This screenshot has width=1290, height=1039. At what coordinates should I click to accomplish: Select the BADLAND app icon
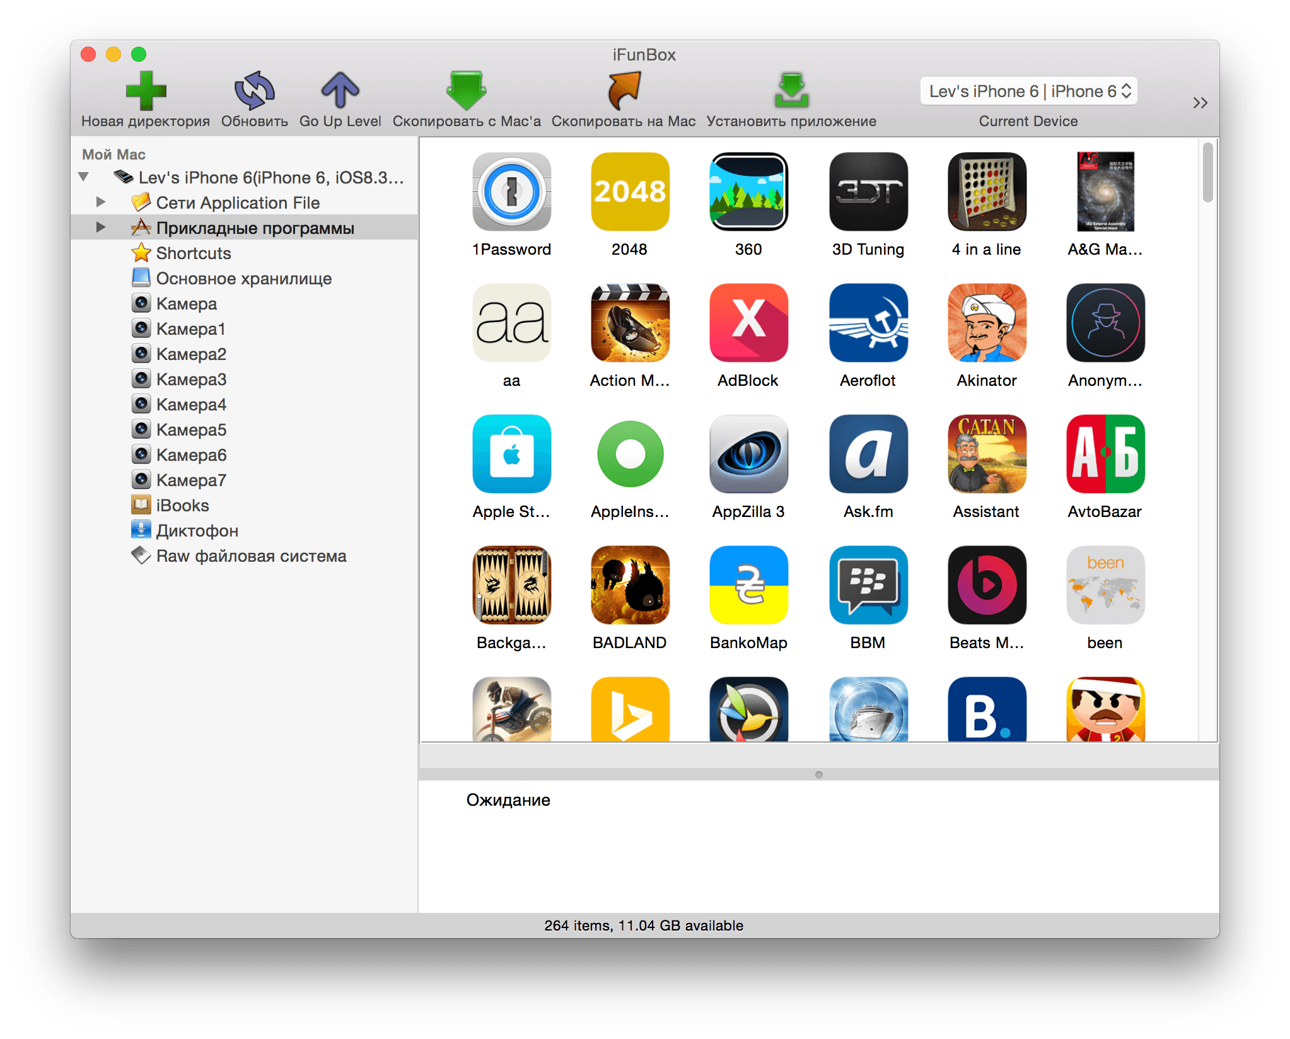point(629,586)
